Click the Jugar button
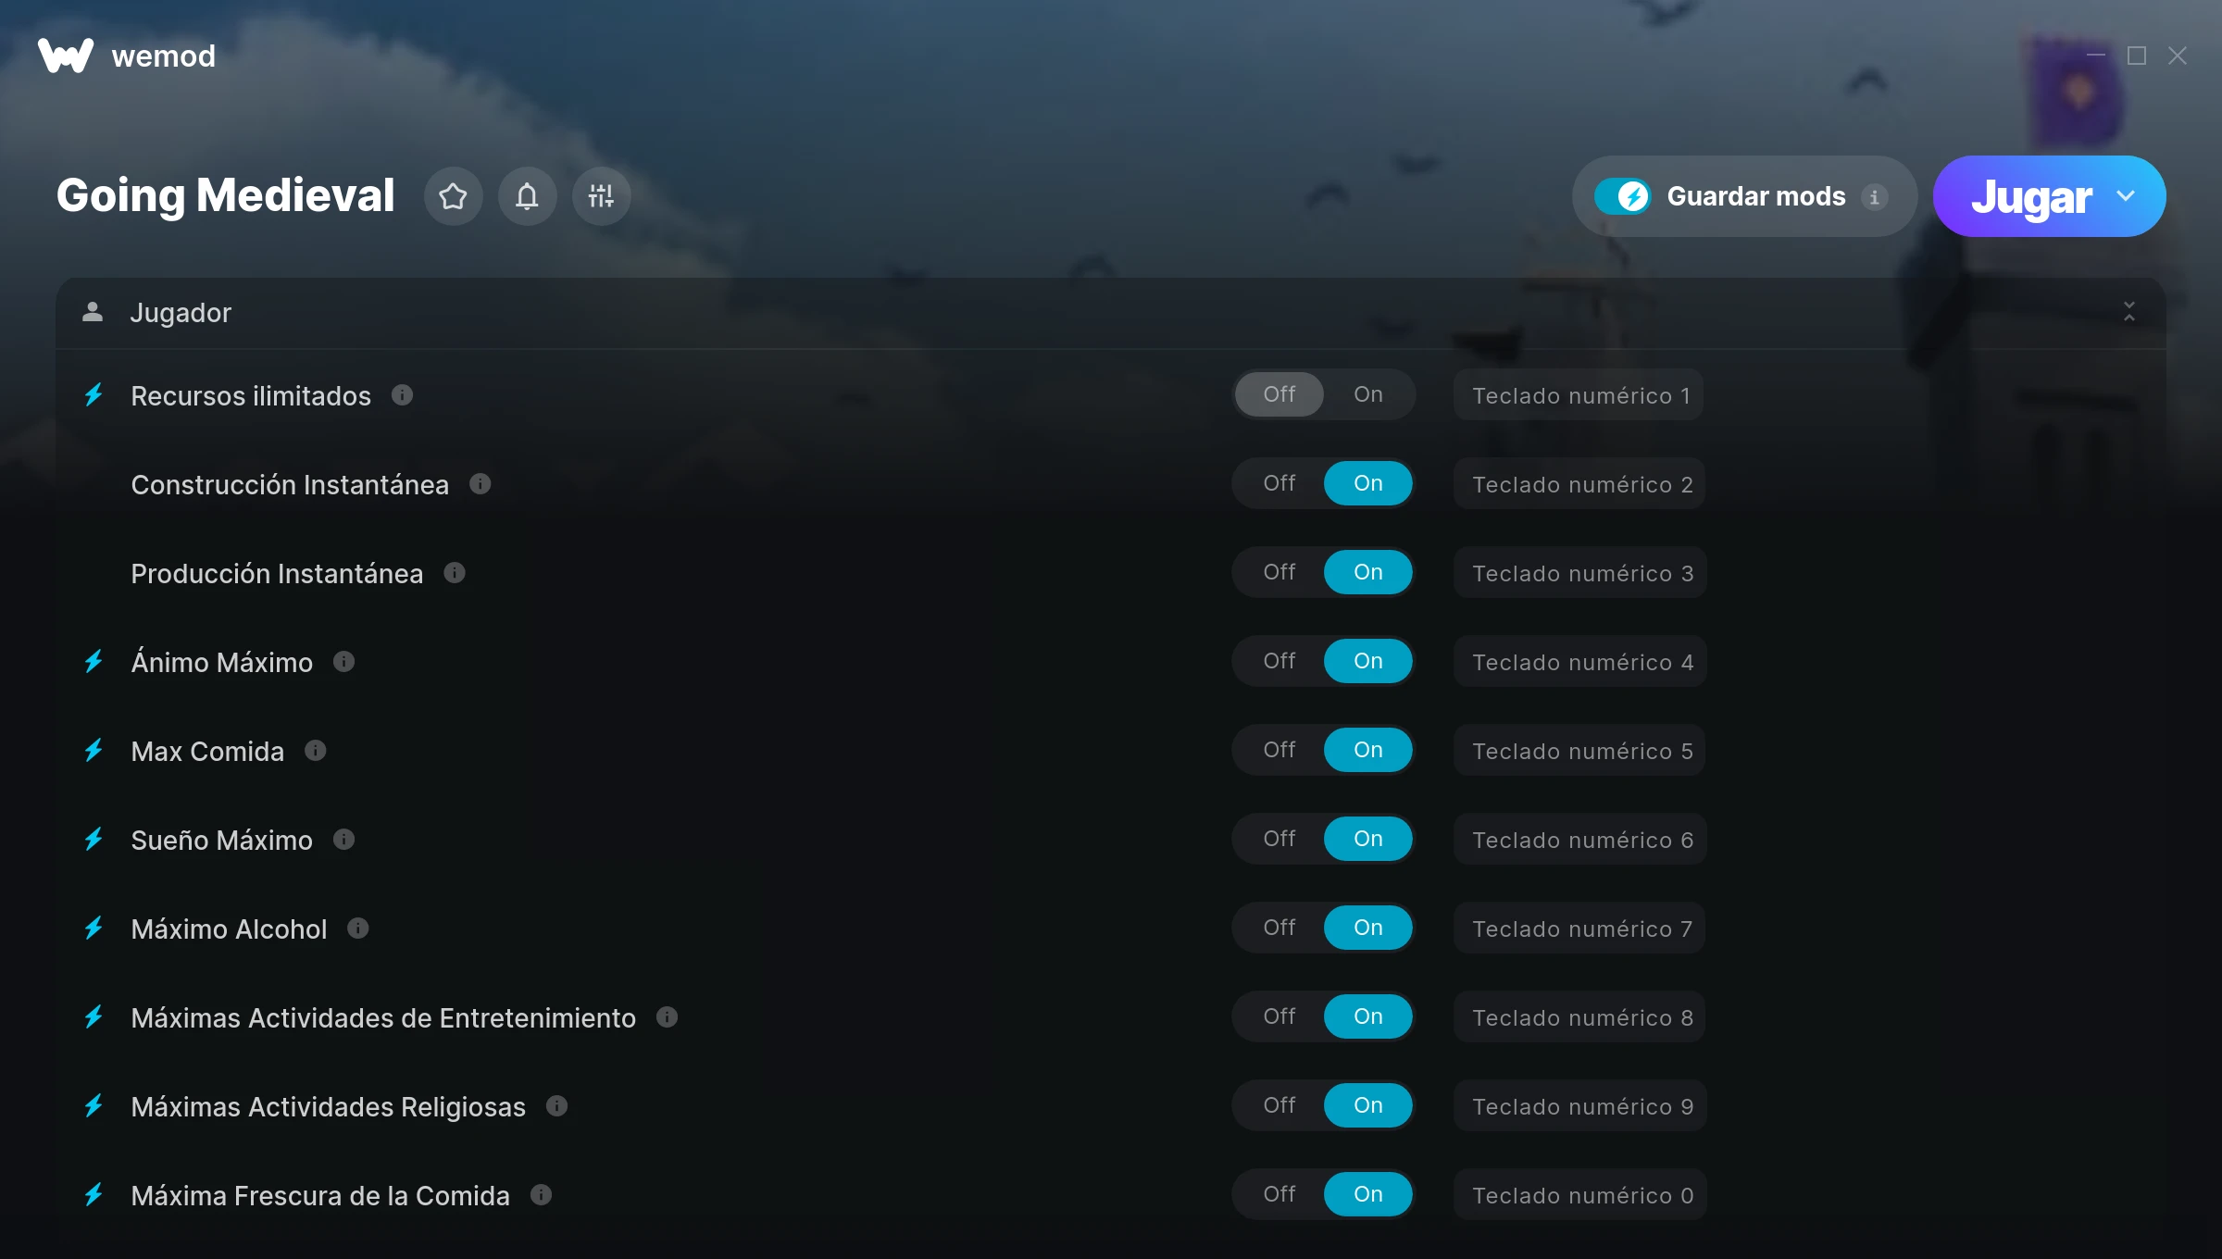This screenshot has width=2222, height=1259. [2030, 196]
